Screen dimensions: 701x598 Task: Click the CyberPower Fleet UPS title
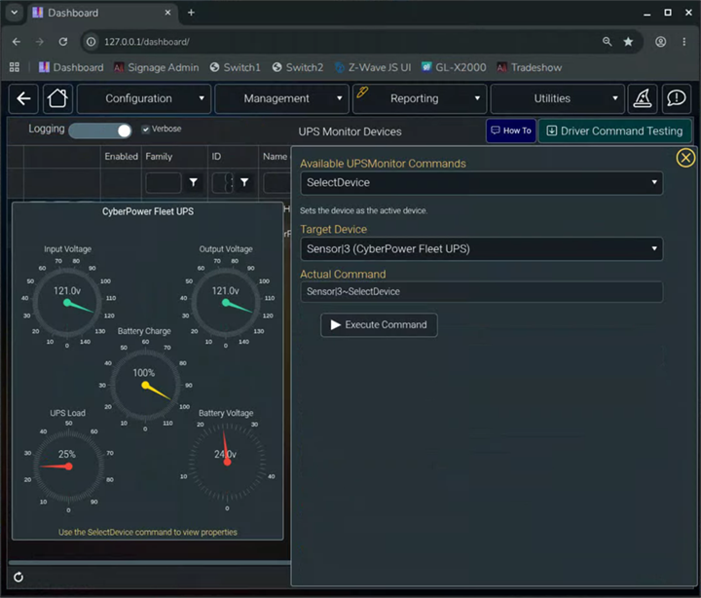point(148,211)
